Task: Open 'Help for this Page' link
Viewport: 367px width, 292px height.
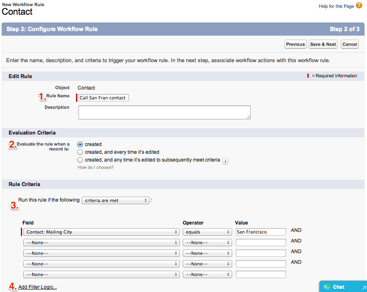Action: pyautogui.click(x=336, y=7)
